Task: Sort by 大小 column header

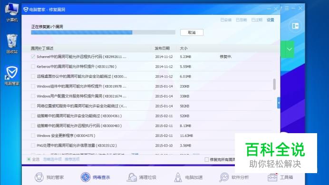Action: pyautogui.click(x=184, y=49)
